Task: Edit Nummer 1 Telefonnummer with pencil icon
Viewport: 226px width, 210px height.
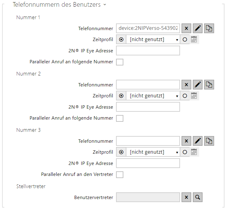Action: tap(198, 28)
